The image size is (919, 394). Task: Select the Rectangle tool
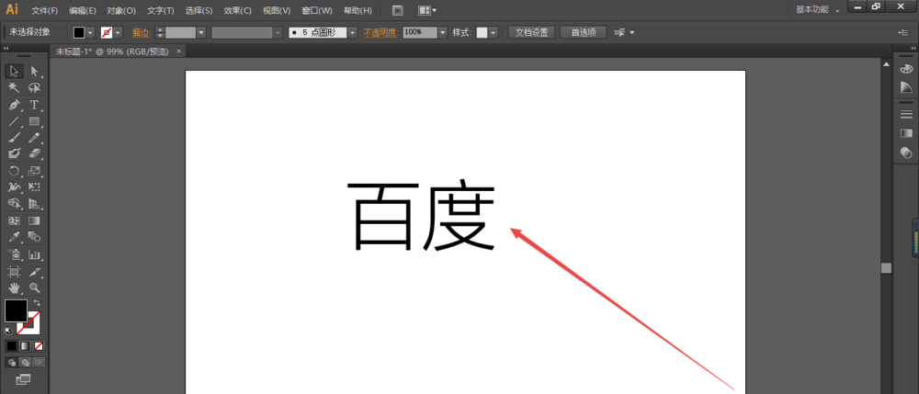point(34,122)
